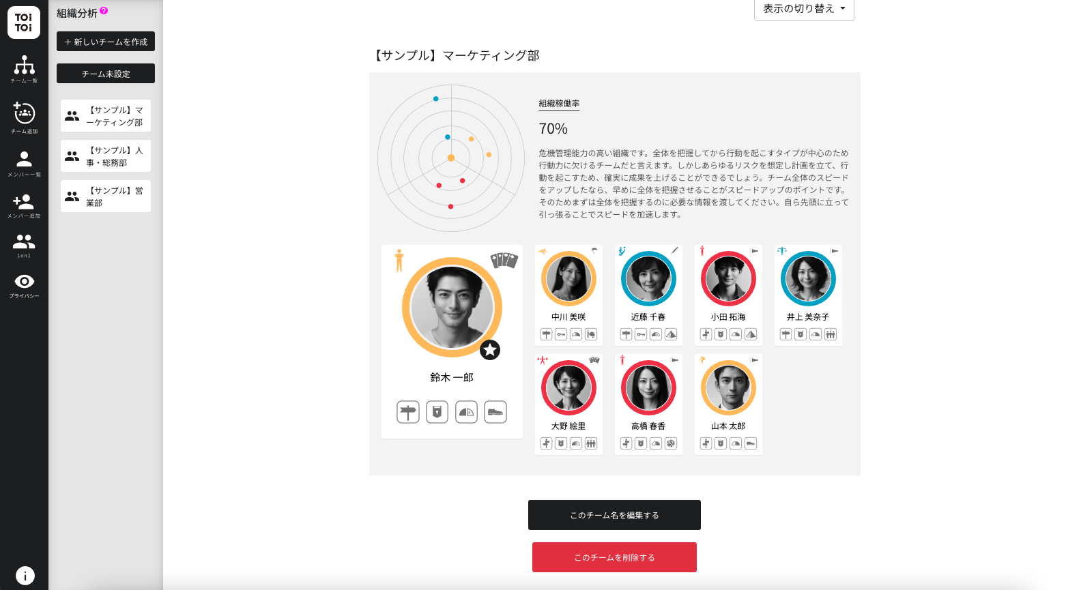This screenshot has width=1066, height=590.
Task: Click the help icon beside 組織分析
Action: pyautogui.click(x=104, y=11)
